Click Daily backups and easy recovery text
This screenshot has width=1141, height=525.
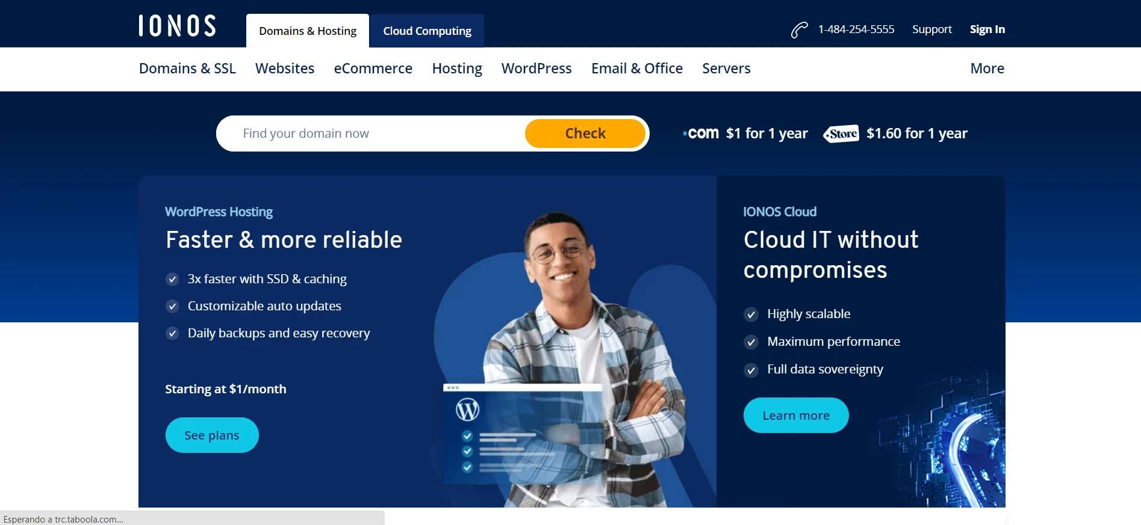(279, 333)
